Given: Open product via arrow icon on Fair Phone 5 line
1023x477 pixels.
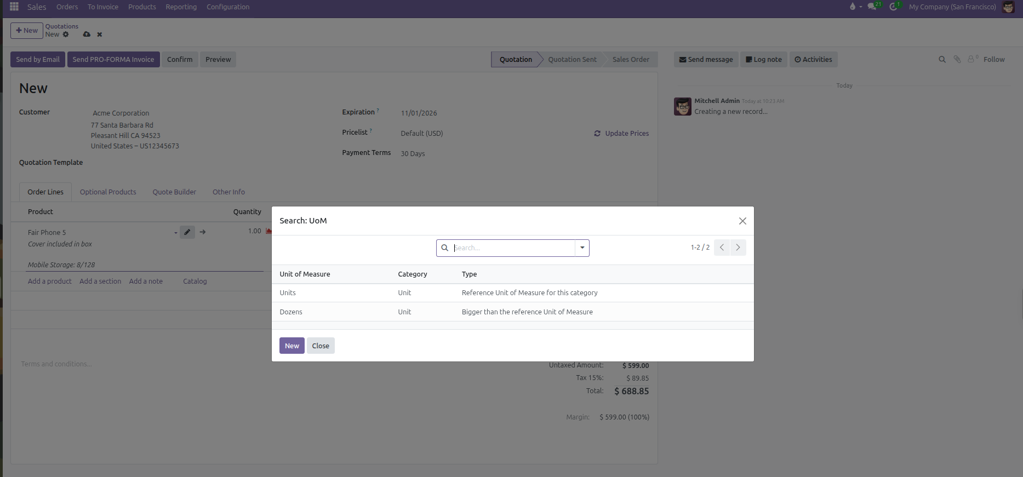Looking at the screenshot, I should pyautogui.click(x=203, y=232).
